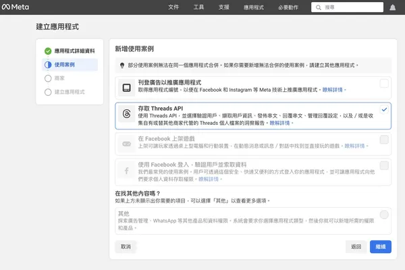Click the Facebook login f icon
The height and width of the screenshot is (270, 405).
click(x=127, y=171)
